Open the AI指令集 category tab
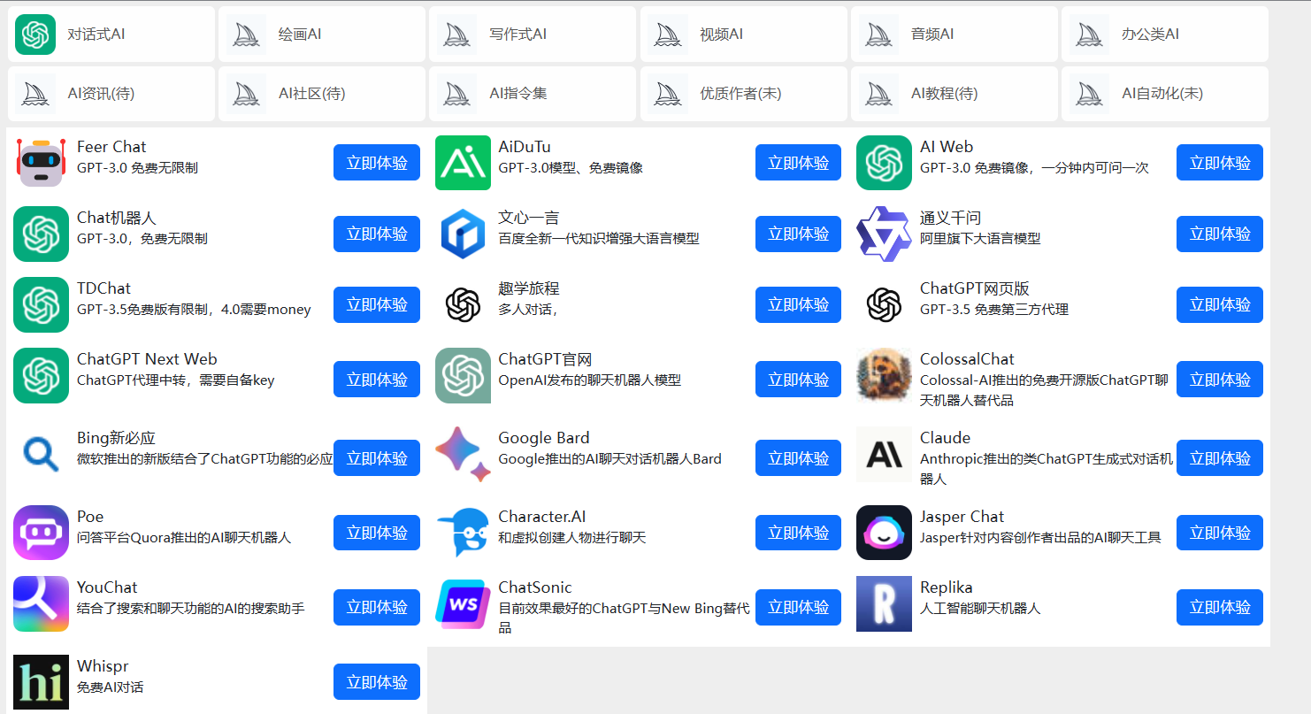Image resolution: width=1311 pixels, height=714 pixels. 533,94
